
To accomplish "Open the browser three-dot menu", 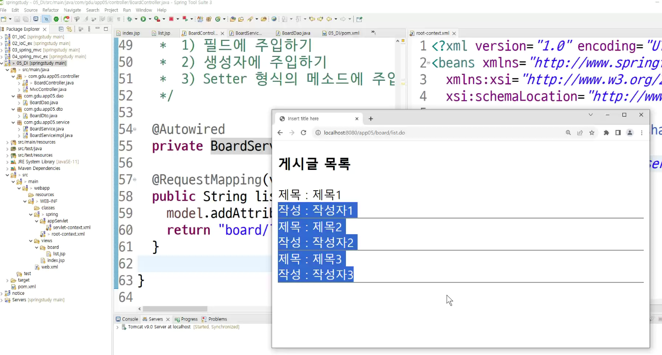I will tap(642, 133).
